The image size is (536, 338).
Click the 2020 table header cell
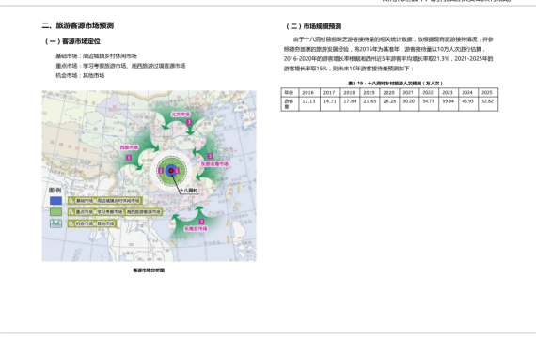(389, 93)
